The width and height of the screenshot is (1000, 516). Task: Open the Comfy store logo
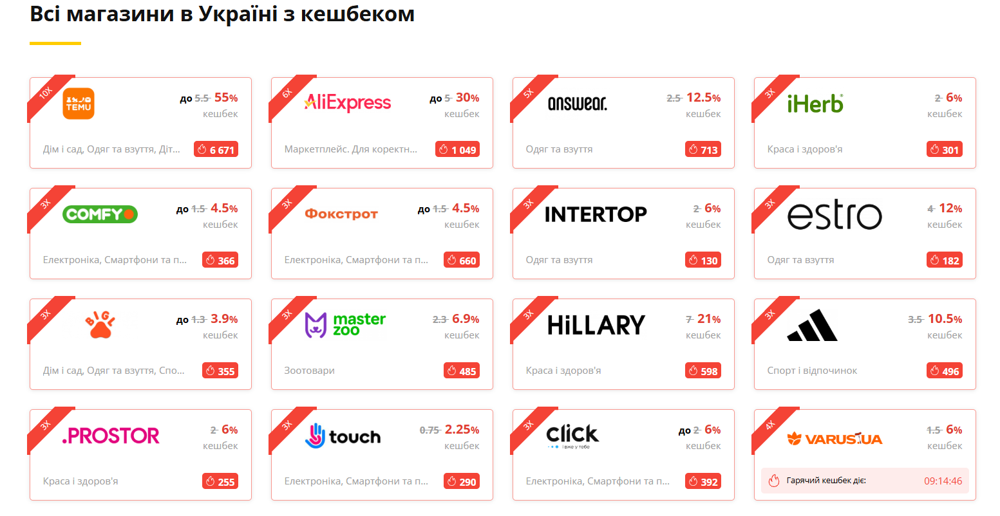click(100, 214)
